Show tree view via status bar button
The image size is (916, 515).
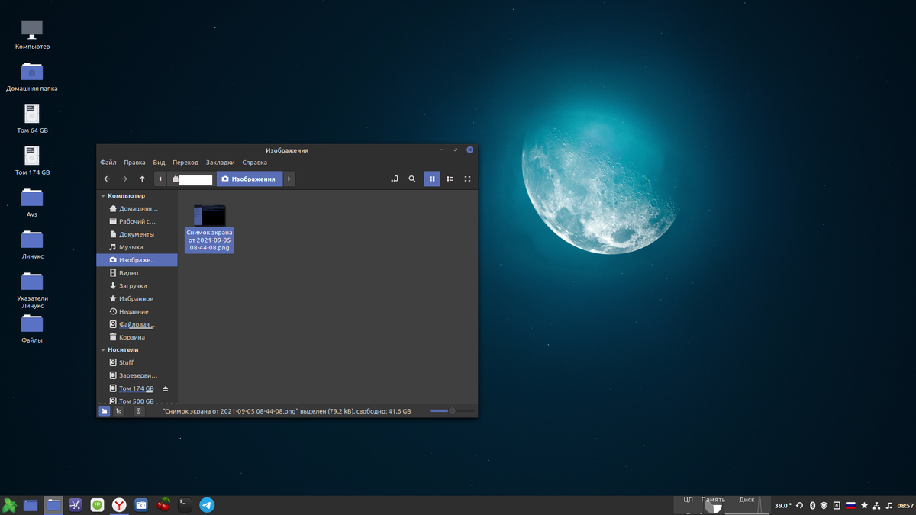118,411
